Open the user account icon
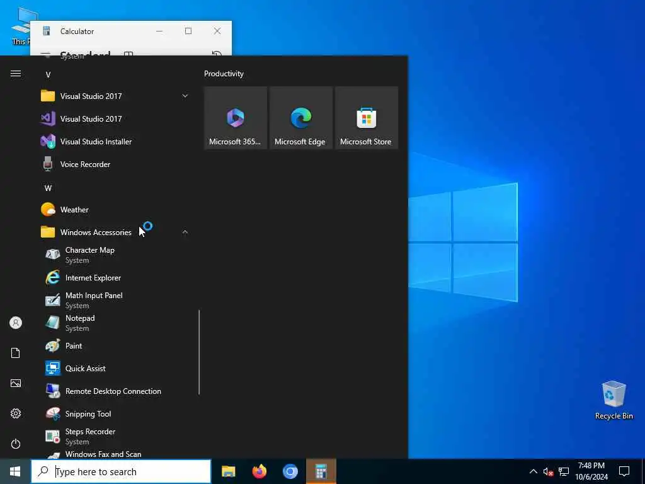Image resolution: width=645 pixels, height=484 pixels. pyautogui.click(x=16, y=323)
